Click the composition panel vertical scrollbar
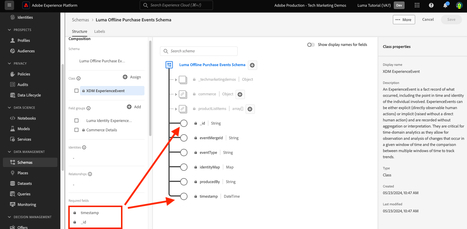 coord(150,88)
